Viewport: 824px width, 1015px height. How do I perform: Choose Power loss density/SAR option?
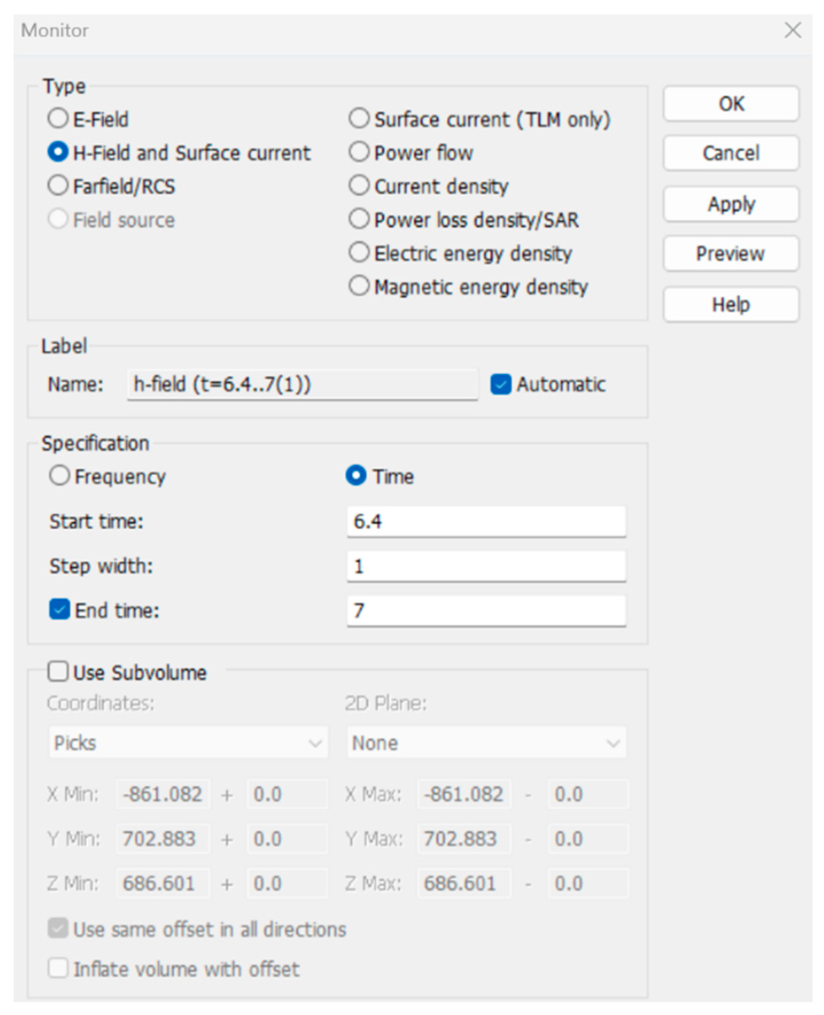[359, 219]
